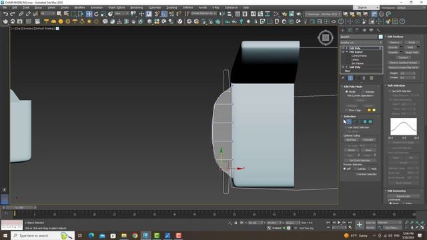This screenshot has height=240, width=427.
Task: Activate the Select and Rotate tool
Action: [x=96, y=14]
